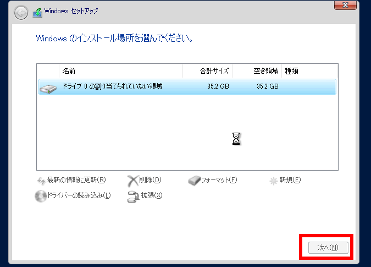Click the delete X icon

(x=133, y=181)
